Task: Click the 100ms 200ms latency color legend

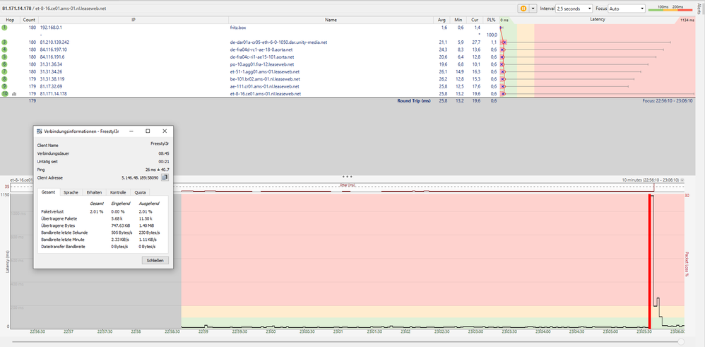Action: [670, 8]
